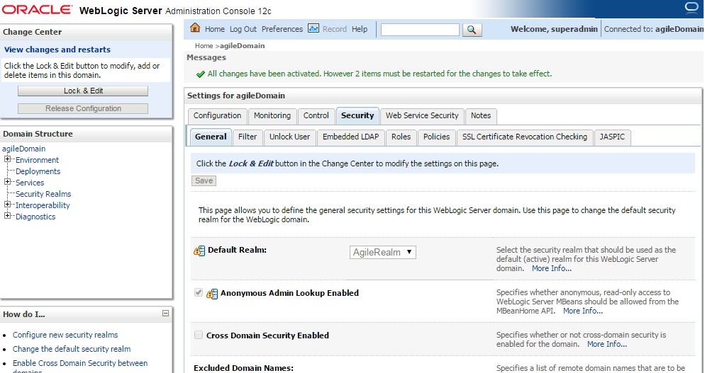Open the Embedded LDAP subtab
This screenshot has height=373, width=705.
(x=350, y=137)
